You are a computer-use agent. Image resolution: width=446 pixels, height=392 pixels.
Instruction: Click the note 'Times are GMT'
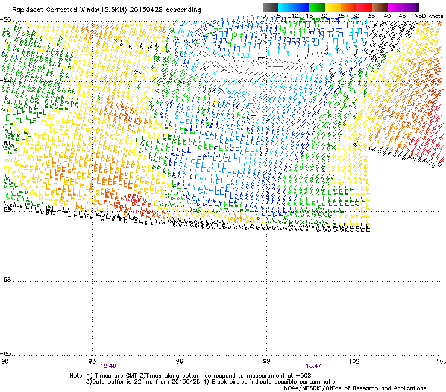115,376
